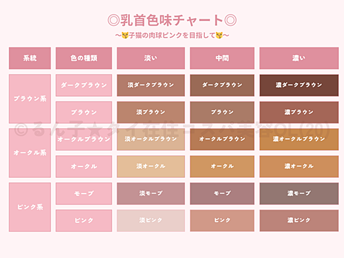Click the 淡ダークブラウン color swatch
The image size is (344, 258).
pos(151,85)
